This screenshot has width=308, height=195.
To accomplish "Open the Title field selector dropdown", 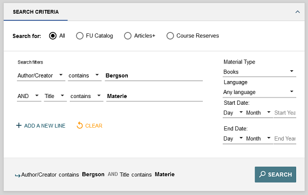I will point(55,96).
